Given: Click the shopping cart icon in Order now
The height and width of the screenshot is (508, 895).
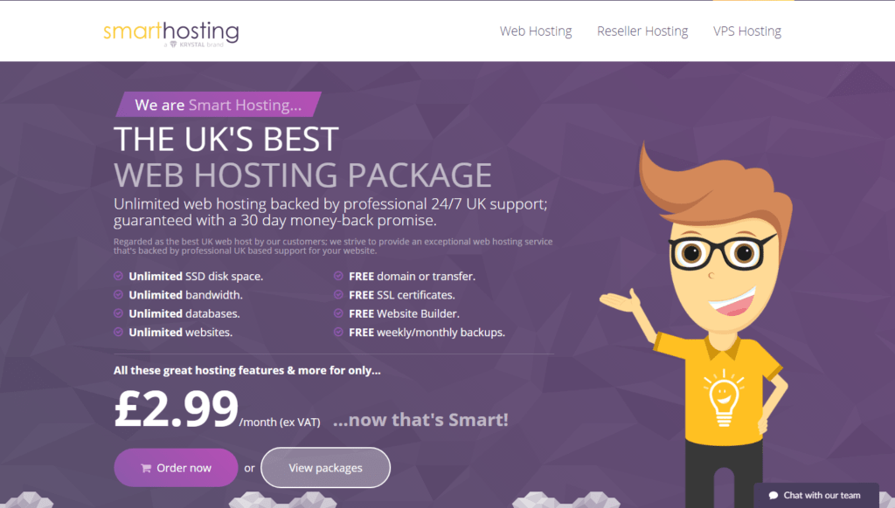Looking at the screenshot, I should (x=146, y=468).
